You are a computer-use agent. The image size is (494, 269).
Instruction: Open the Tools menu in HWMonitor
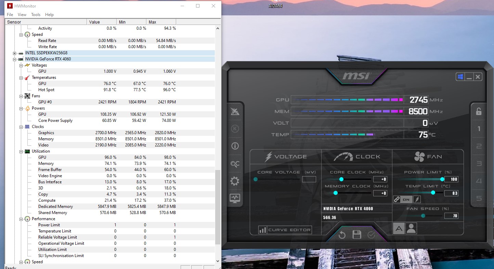(x=36, y=15)
